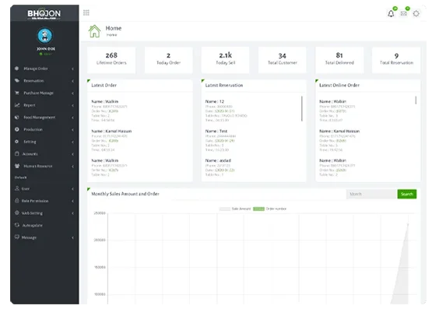Click the 34 Total Customer card

click(283, 60)
